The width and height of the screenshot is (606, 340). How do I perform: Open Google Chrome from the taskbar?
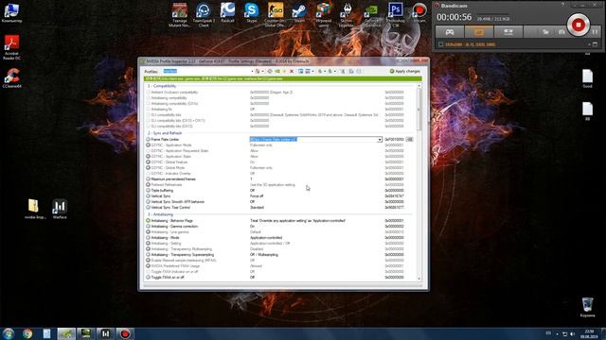pyautogui.click(x=27, y=333)
